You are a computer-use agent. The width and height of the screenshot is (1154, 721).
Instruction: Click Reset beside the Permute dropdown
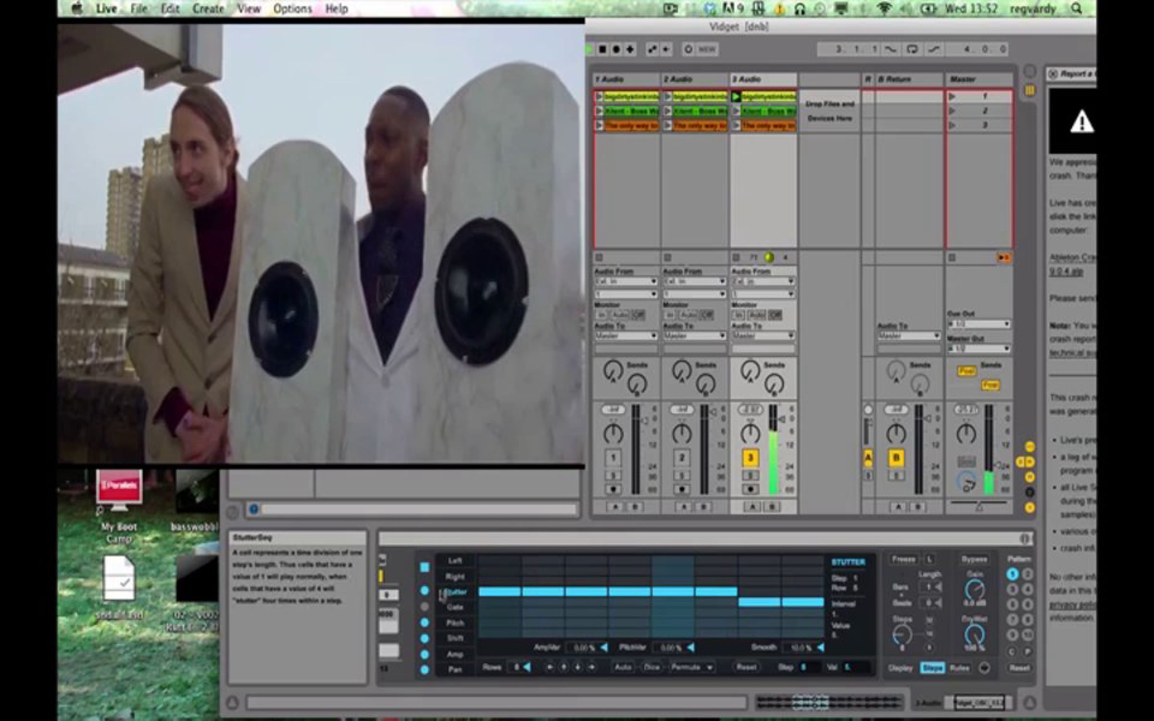coord(746,667)
